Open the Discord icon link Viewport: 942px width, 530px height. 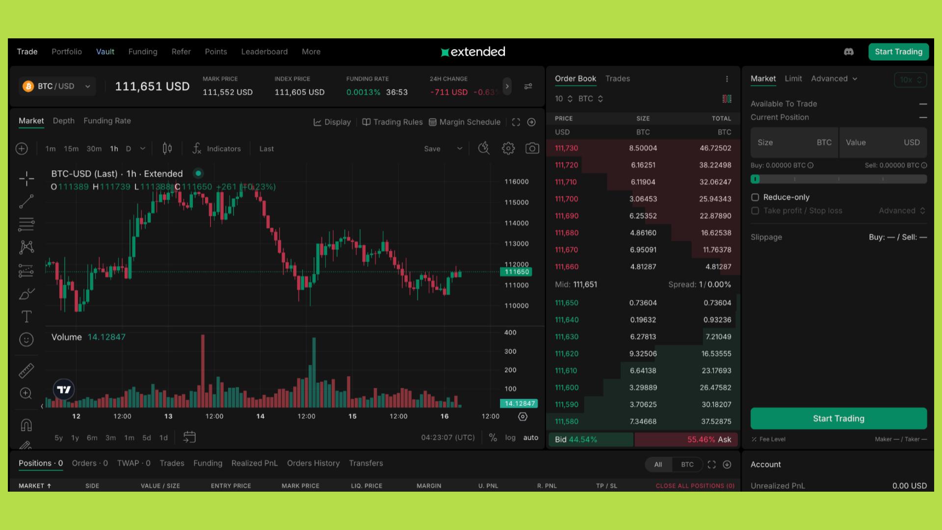click(848, 52)
